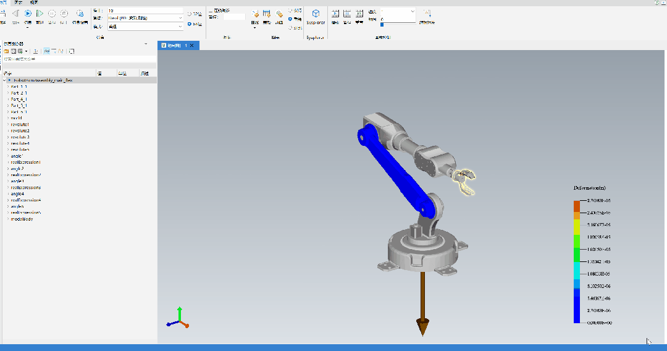Switch to the first ribbon tab at far left
Image resolution: width=667 pixels, height=351 pixels.
(4, 2)
